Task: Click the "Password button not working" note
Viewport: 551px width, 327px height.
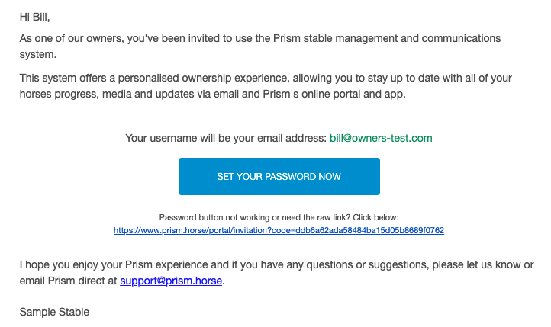Action: tap(221, 217)
